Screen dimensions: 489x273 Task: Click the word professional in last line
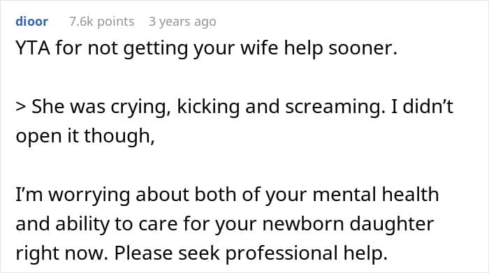[282, 253]
